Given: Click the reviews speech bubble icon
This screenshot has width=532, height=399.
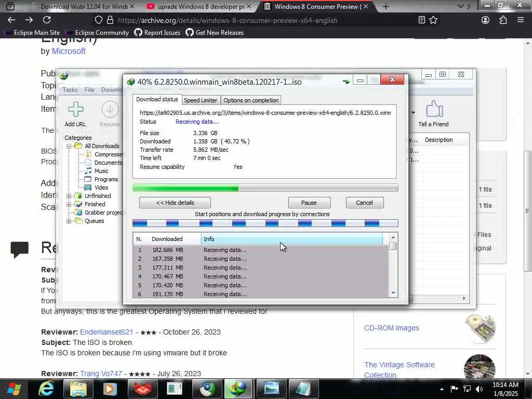Looking at the screenshot, I should click(x=19, y=250).
